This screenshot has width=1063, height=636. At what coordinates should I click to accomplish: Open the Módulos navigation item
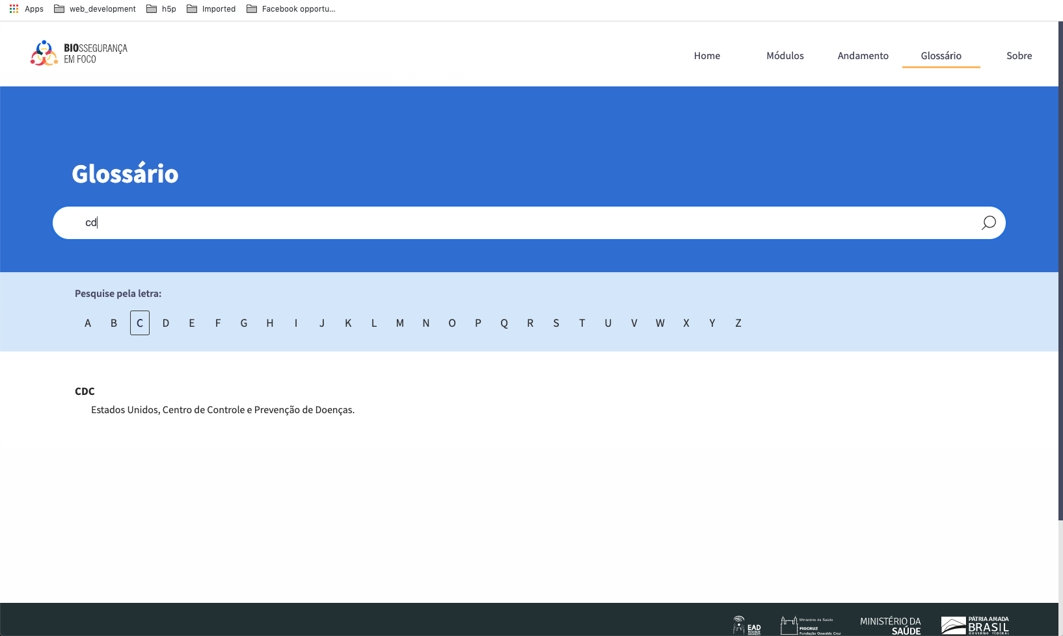[x=785, y=56]
